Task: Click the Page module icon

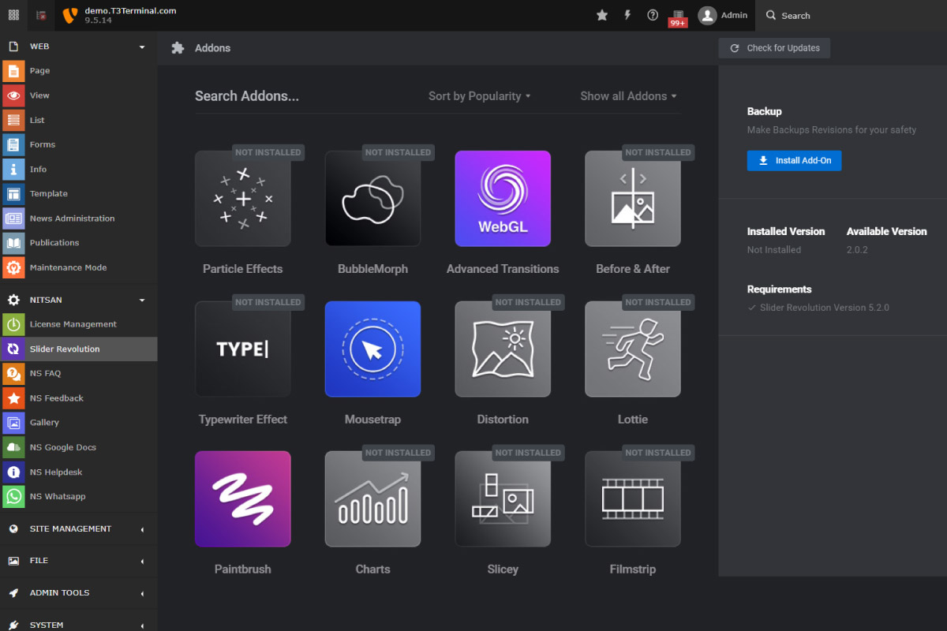Action: (13, 71)
